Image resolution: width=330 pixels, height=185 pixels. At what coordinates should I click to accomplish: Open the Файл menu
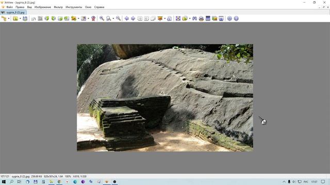(x=9, y=7)
